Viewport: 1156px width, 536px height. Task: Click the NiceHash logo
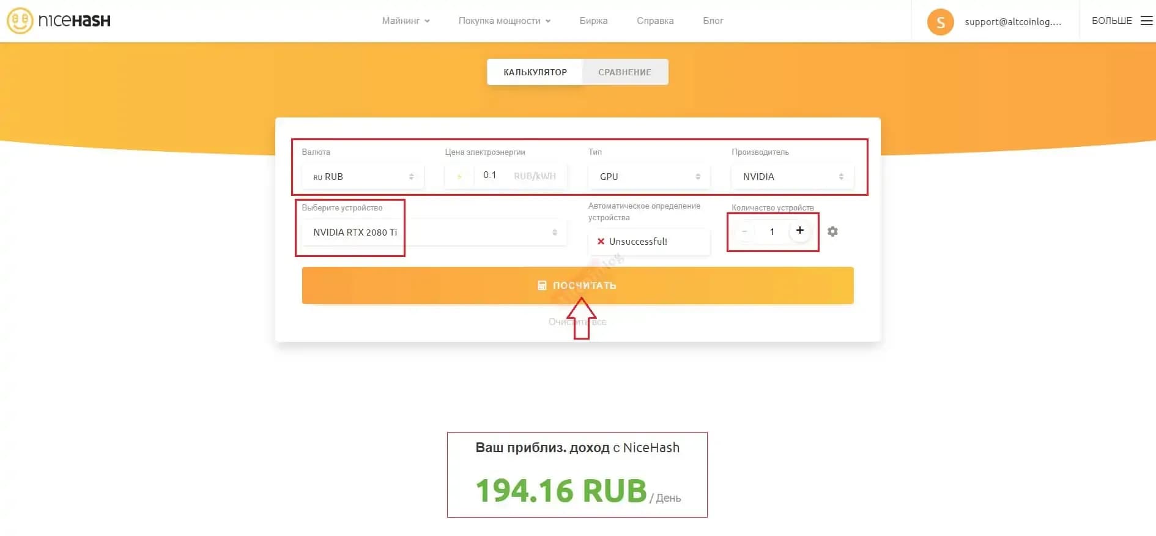[x=59, y=21]
